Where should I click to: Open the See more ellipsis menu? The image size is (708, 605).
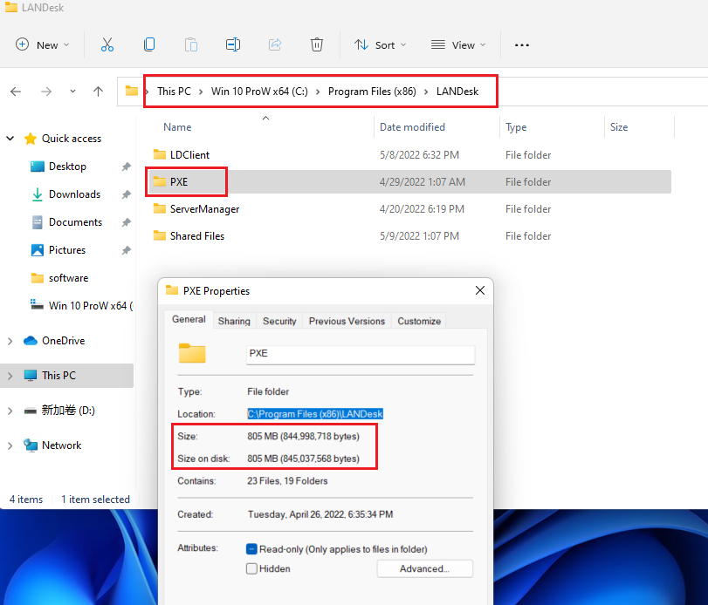(x=522, y=45)
